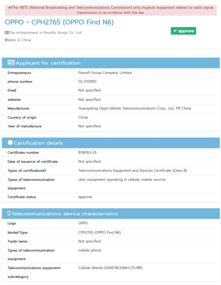221x285 pixels.
Task: Select the Manufacturer value for Guangdong Oppo
Action: pos(135,108)
